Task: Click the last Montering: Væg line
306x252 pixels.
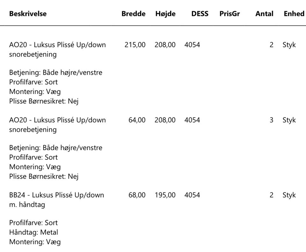Action: 35,242
